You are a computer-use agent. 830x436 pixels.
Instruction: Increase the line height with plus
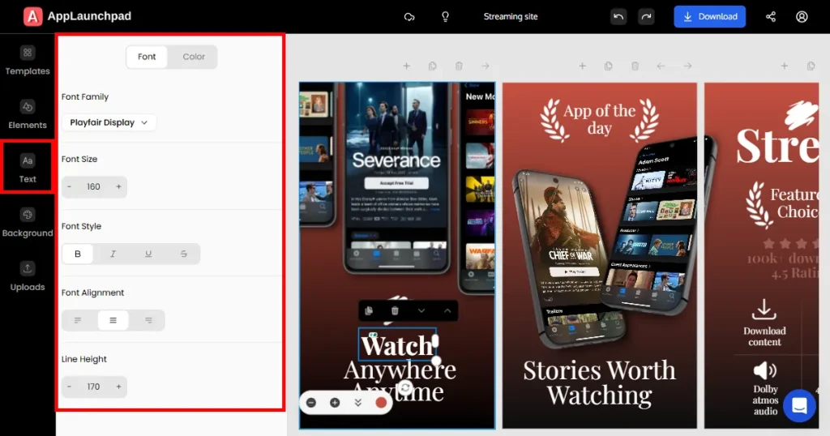click(118, 387)
